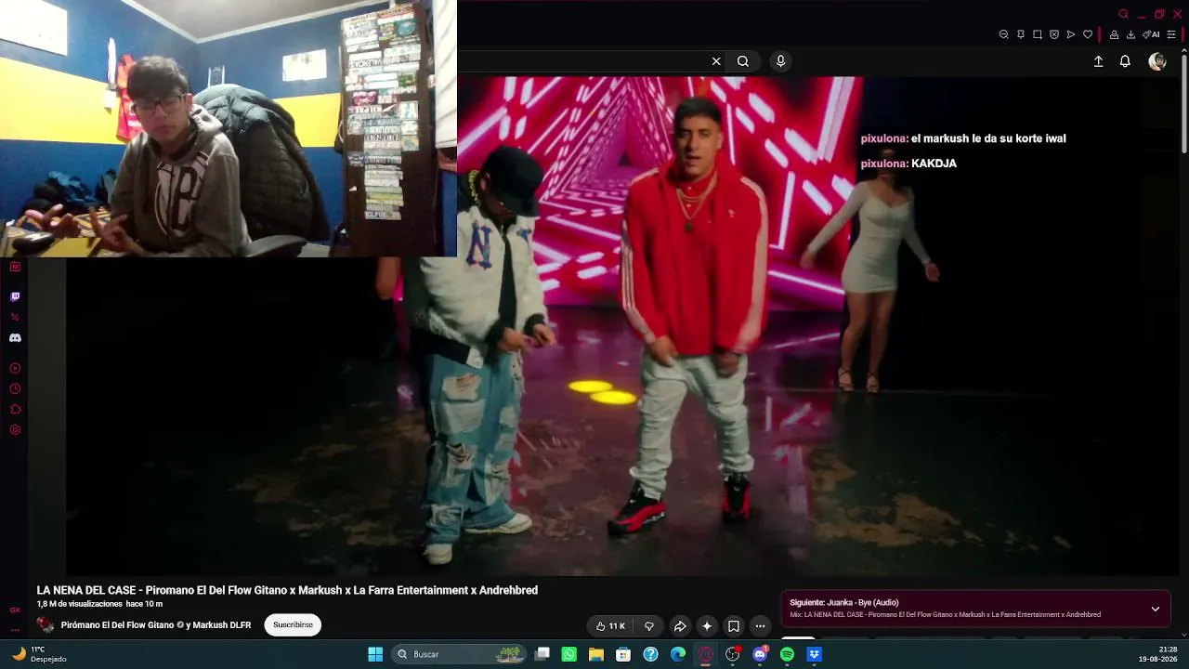Expand the Siguiente playlist panel chevron

click(1156, 609)
